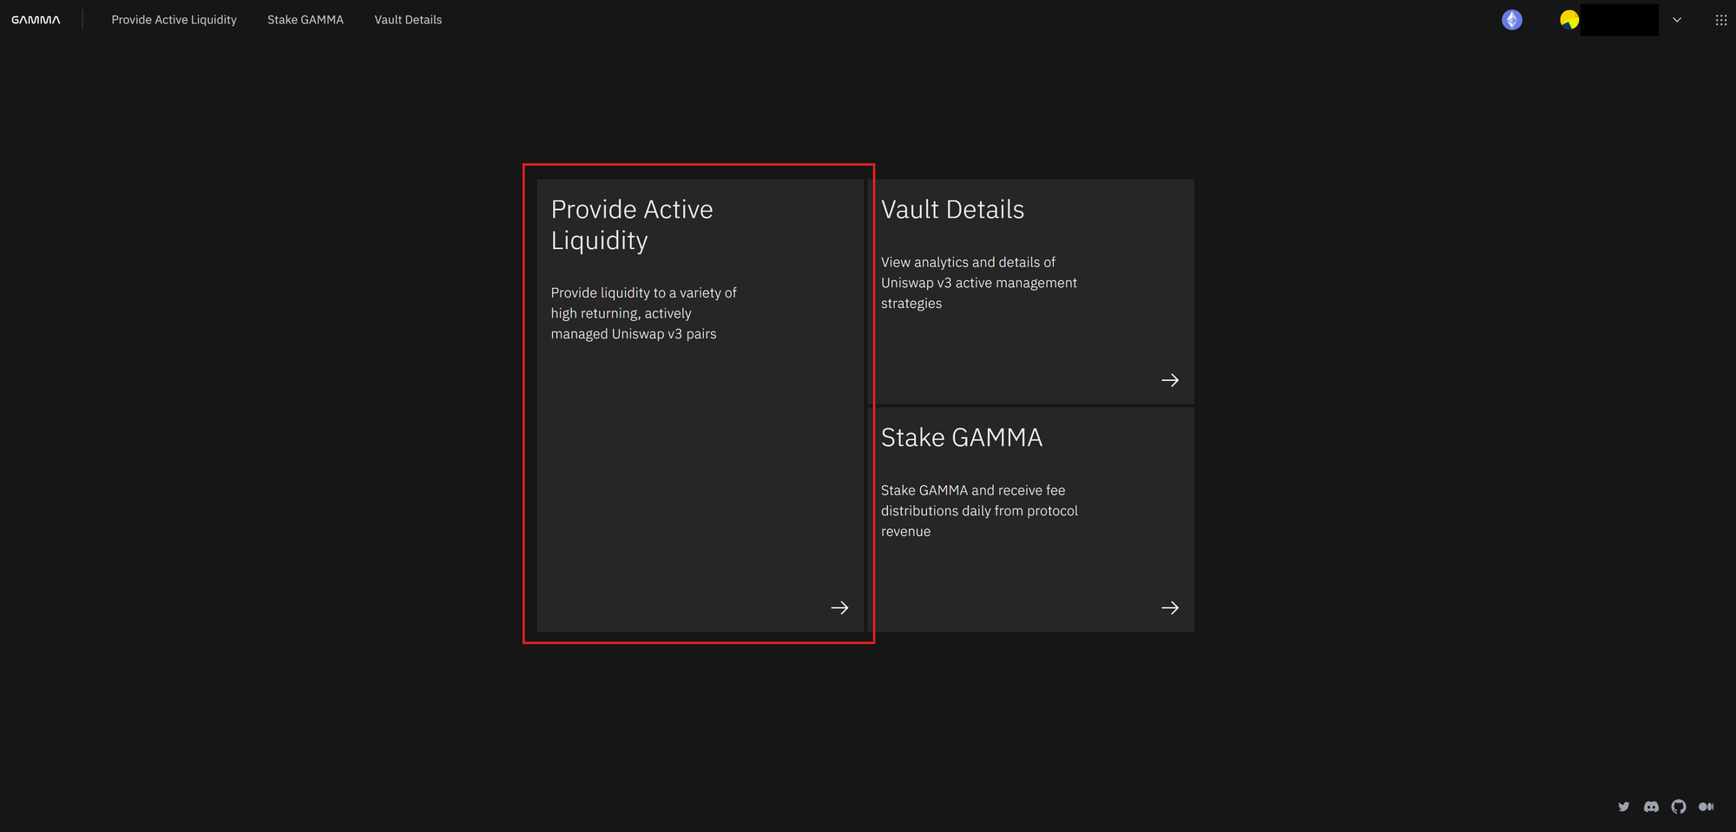Viewport: 1736px width, 832px height.
Task: Click arrow on Stake GAMMA card
Action: (x=1170, y=608)
